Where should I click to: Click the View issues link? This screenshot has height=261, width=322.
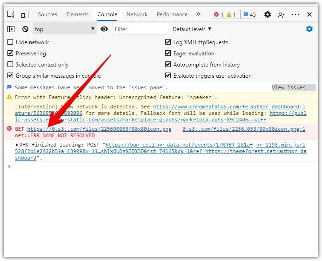coord(288,87)
